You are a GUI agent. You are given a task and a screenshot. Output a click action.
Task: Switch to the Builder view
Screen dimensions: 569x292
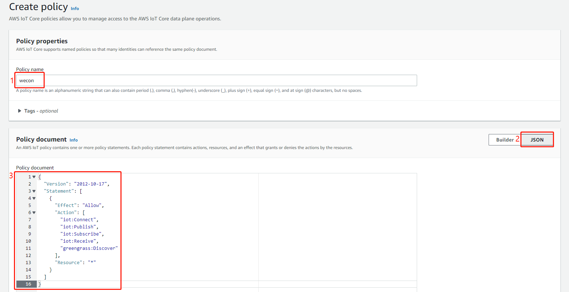(504, 140)
